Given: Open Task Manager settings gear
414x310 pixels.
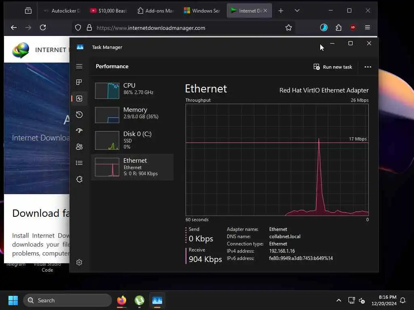Looking at the screenshot, I should click(79, 262).
